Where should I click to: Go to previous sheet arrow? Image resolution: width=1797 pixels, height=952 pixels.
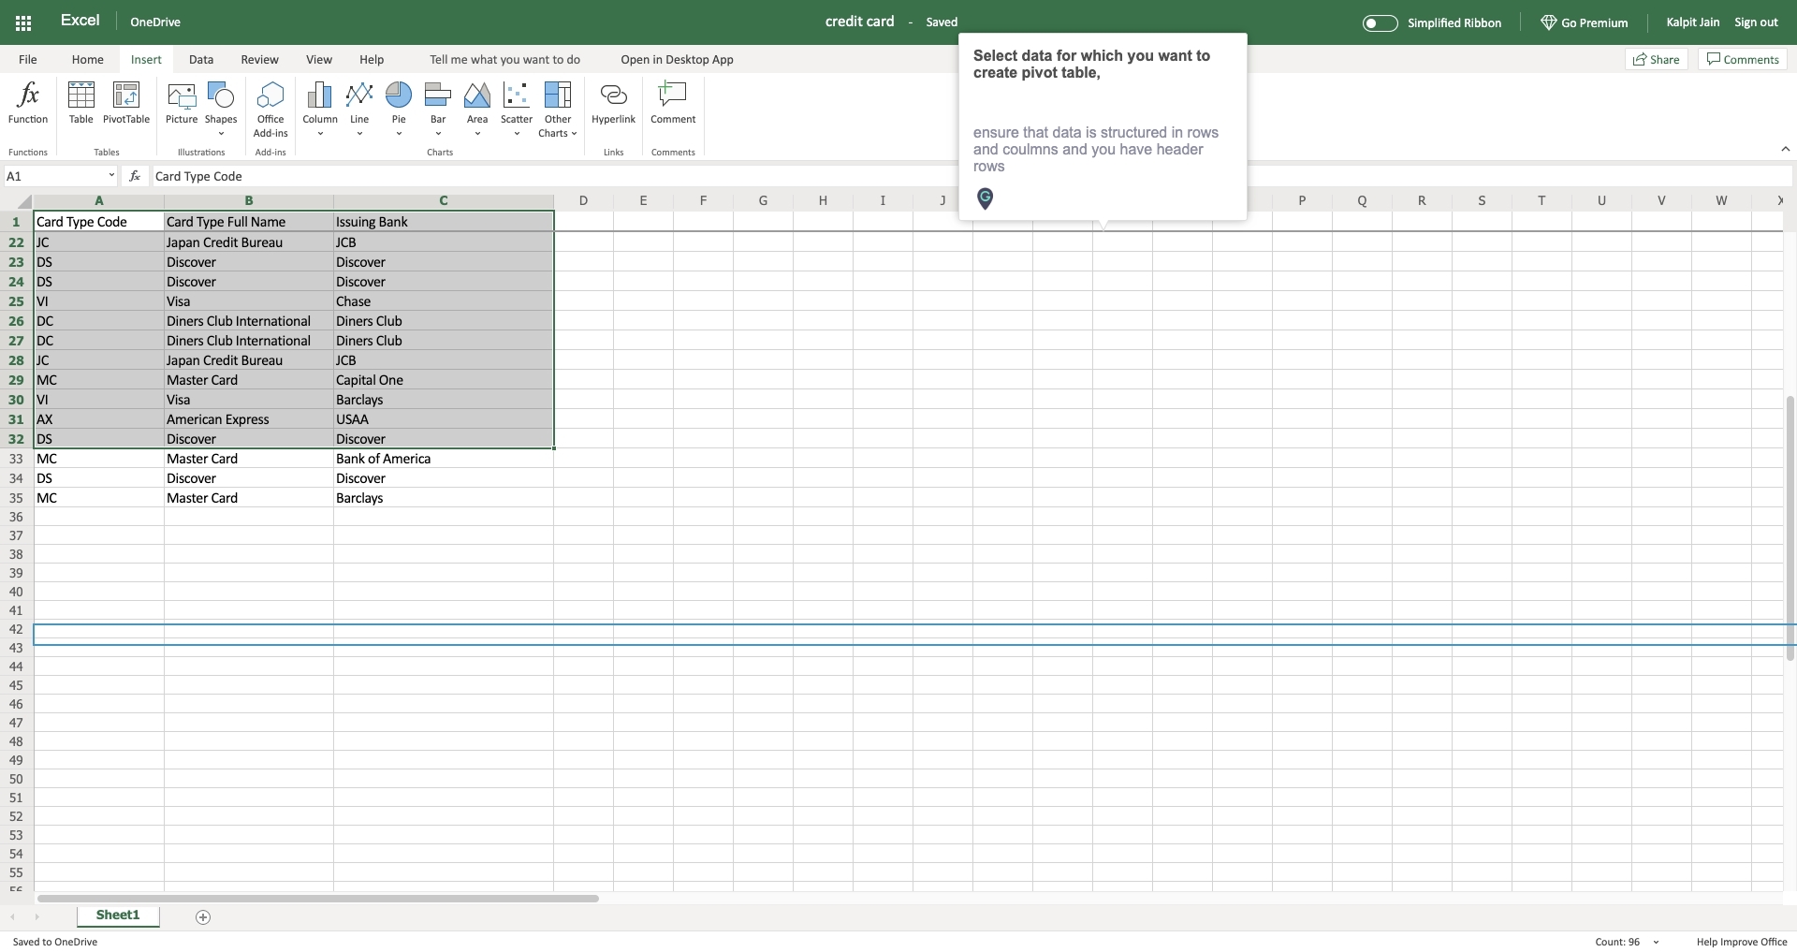click(x=12, y=916)
